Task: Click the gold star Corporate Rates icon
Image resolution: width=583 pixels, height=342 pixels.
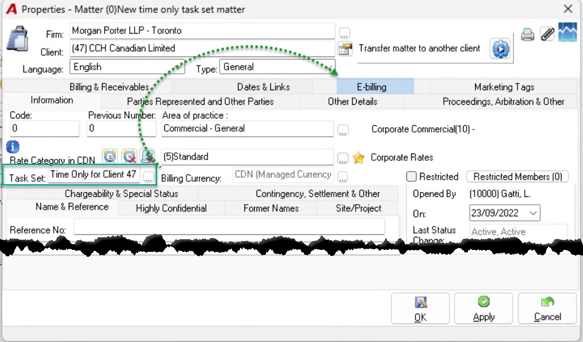Action: tap(359, 158)
